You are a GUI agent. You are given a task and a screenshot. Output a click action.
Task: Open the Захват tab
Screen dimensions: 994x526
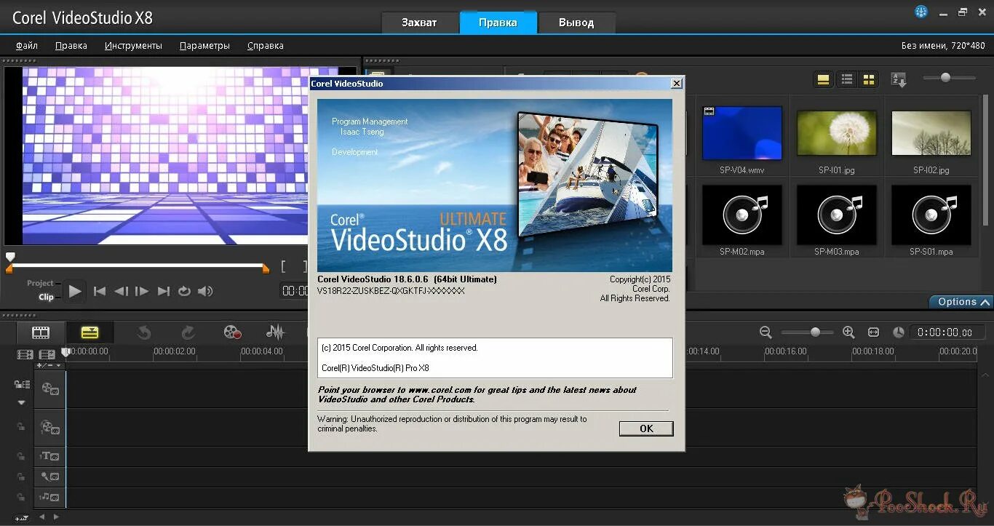point(420,22)
